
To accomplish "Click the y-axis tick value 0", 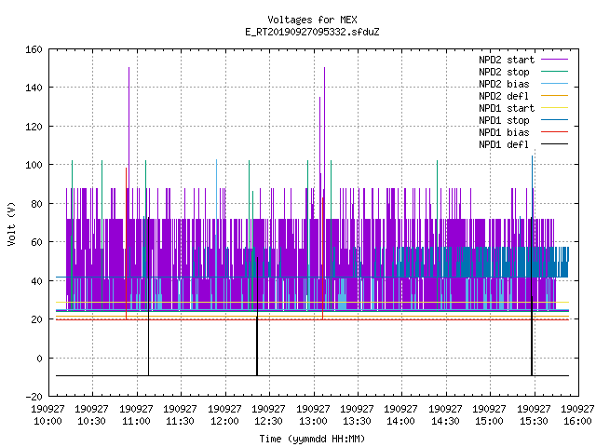I will 39,359.
